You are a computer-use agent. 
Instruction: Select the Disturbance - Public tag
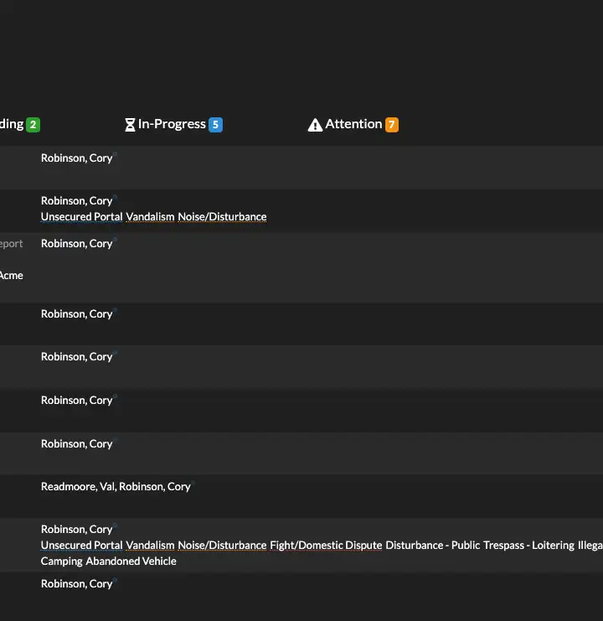click(432, 546)
